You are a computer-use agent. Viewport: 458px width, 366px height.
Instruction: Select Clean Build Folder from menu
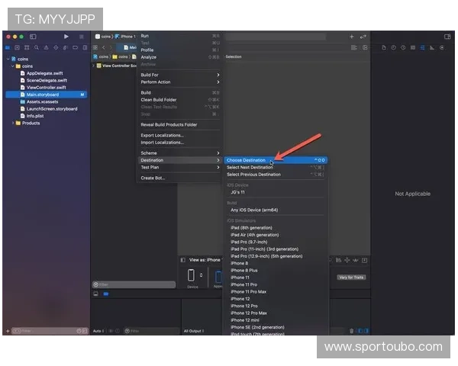tap(159, 100)
